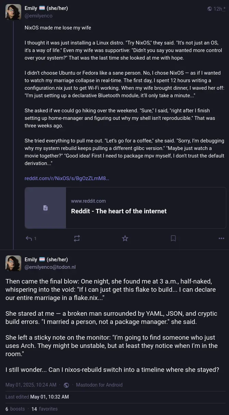Open Emily's avatar on second post

[13, 263]
